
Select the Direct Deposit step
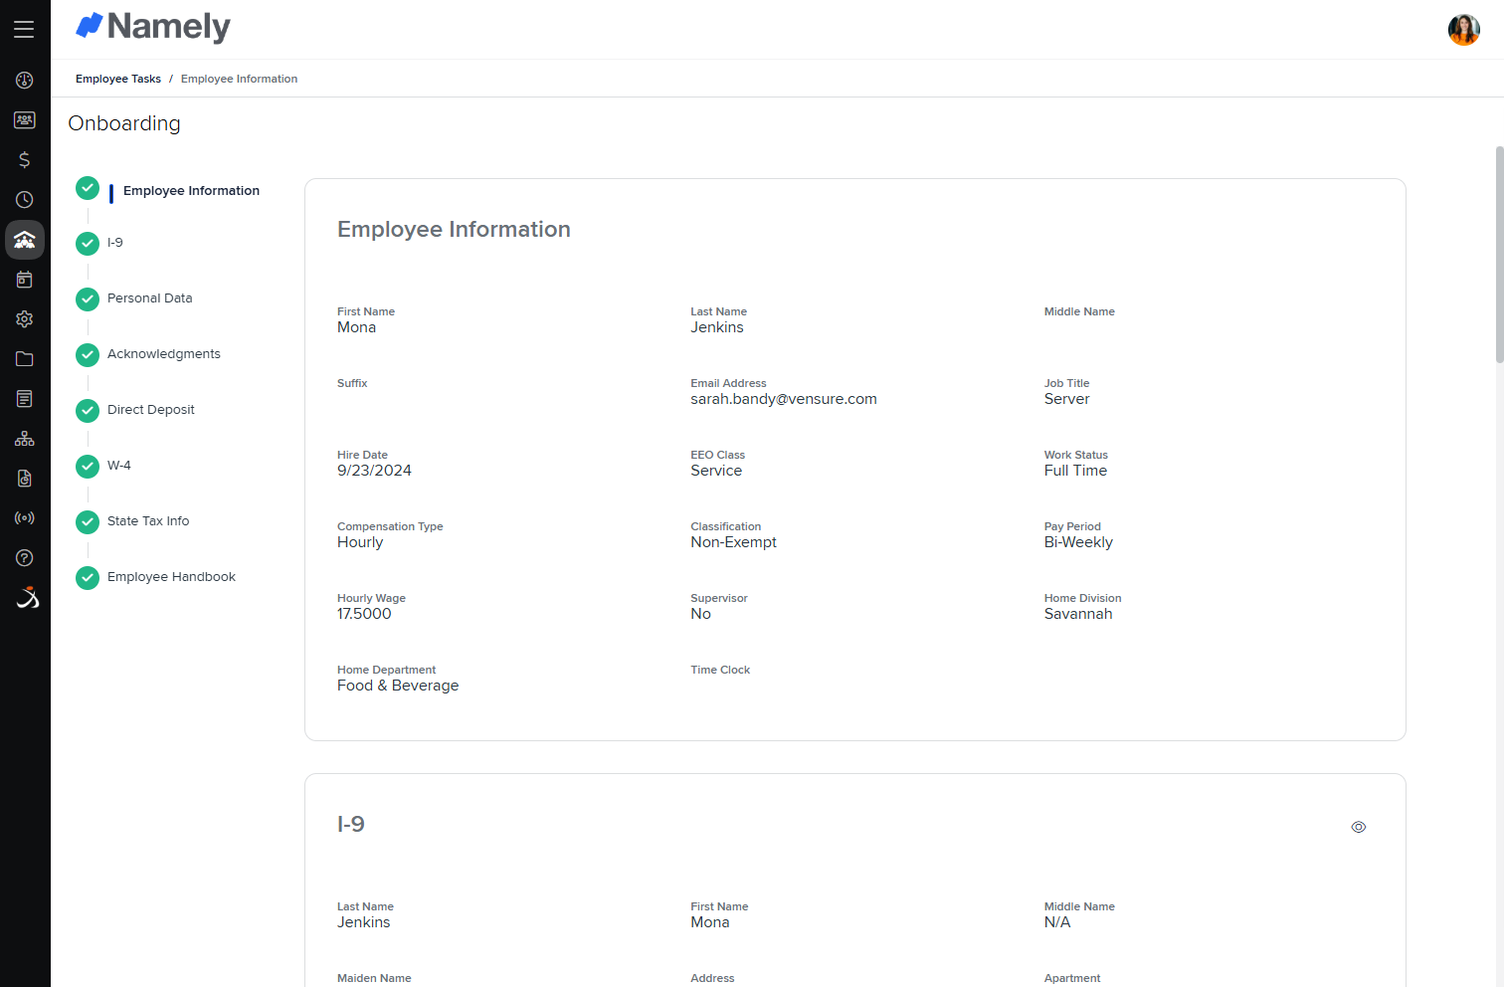[x=149, y=409]
